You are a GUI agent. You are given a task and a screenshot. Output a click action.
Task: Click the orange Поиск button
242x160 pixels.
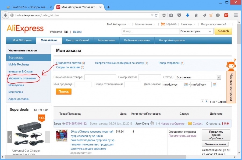(63, 92)
